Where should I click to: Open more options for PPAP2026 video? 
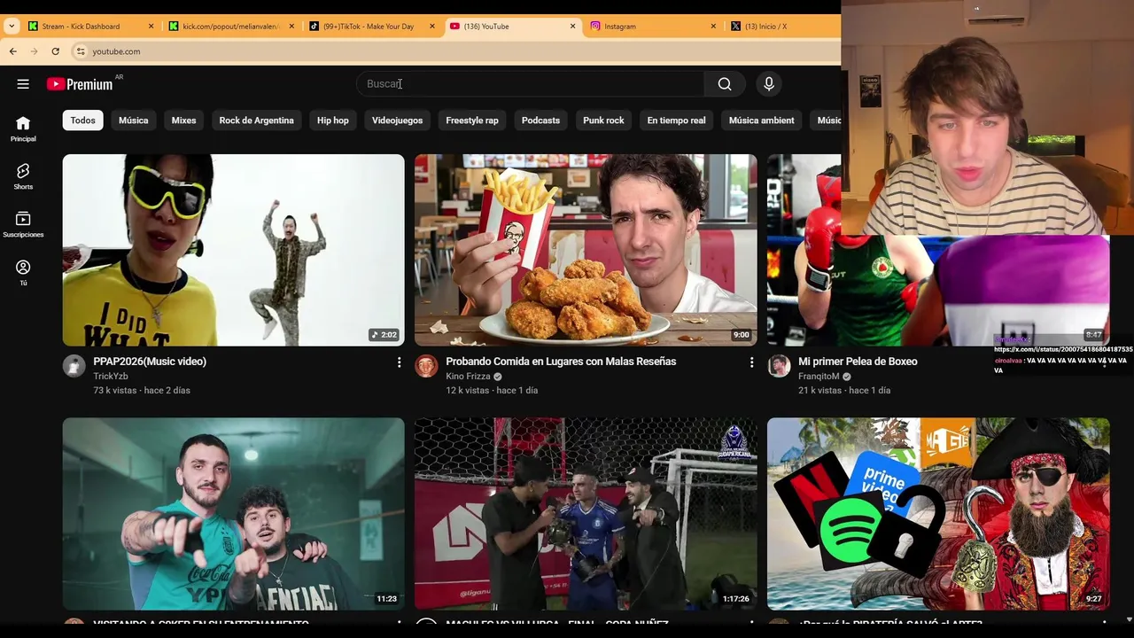click(399, 362)
